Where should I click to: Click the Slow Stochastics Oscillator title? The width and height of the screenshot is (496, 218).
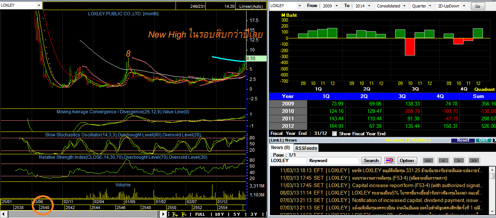click(x=123, y=135)
